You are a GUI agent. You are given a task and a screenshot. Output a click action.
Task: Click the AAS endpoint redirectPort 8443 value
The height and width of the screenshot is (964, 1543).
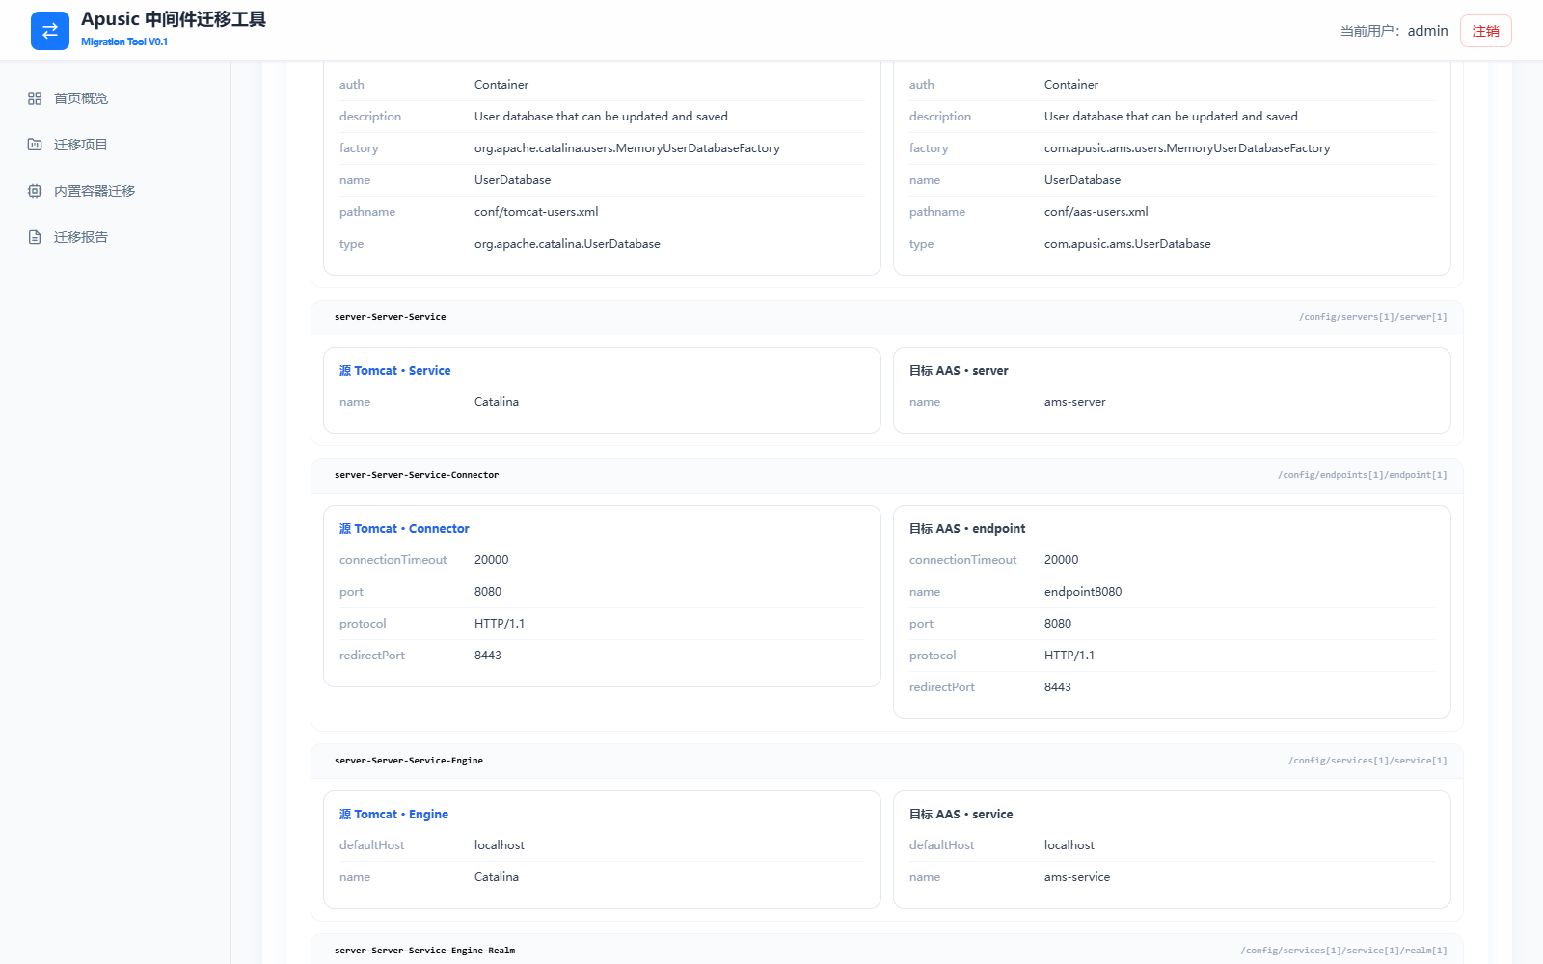(1058, 687)
